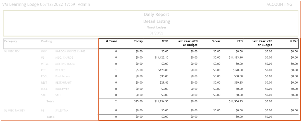The image size is (302, 122).
Task: Click the # Trans column header
Action: tap(111, 41)
